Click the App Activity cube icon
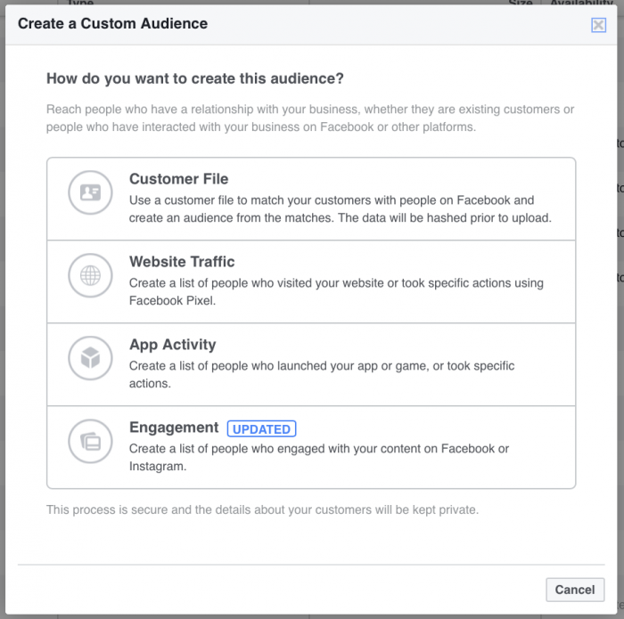 tap(90, 358)
